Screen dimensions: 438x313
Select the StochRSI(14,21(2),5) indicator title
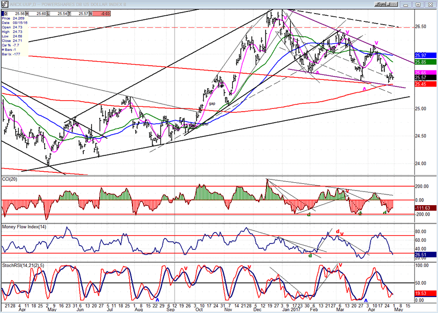(x=26, y=265)
